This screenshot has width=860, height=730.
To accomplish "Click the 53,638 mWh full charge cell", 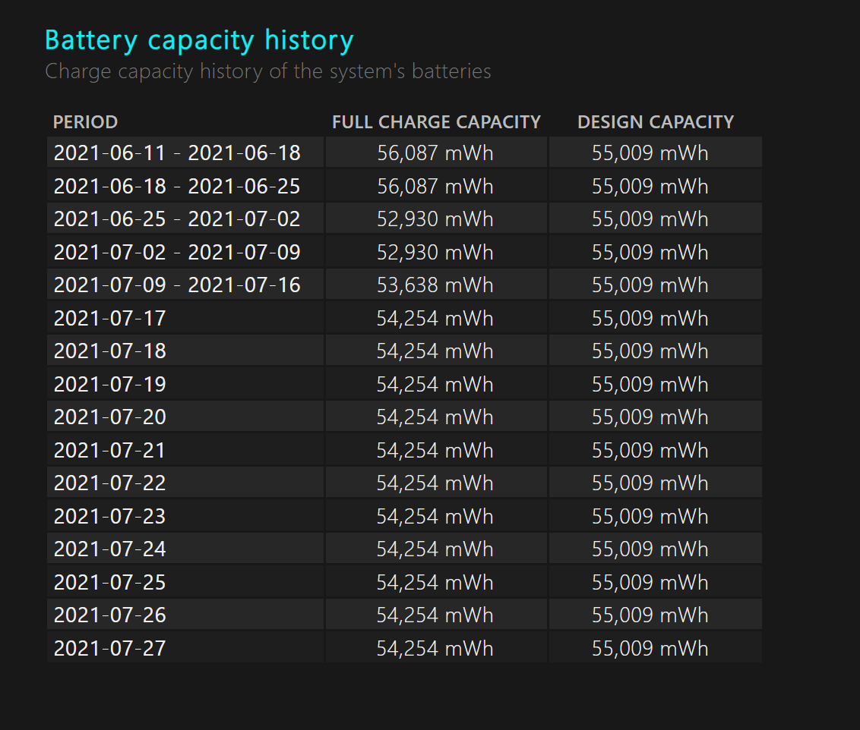I will [x=436, y=285].
